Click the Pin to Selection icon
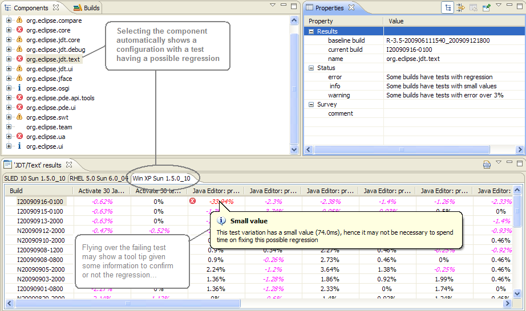Viewport: 526px width, 311px height. [486, 7]
